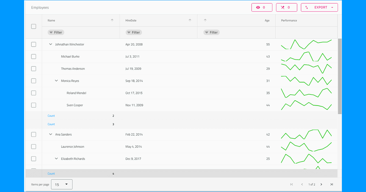Click Sven Cooper's performance sparkline
This screenshot has height=192, width=366.
click(x=306, y=105)
